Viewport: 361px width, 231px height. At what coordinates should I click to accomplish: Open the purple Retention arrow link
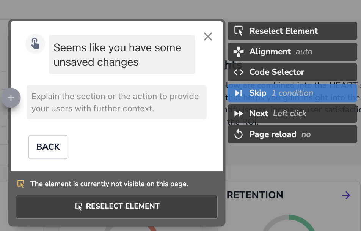click(346, 195)
